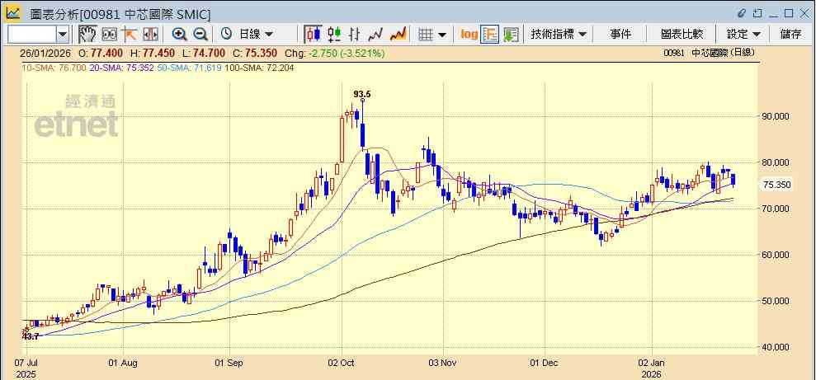This screenshot has width=816, height=380.
Task: Click the 10-SMA: 76.700 legend label
Action: [53, 68]
